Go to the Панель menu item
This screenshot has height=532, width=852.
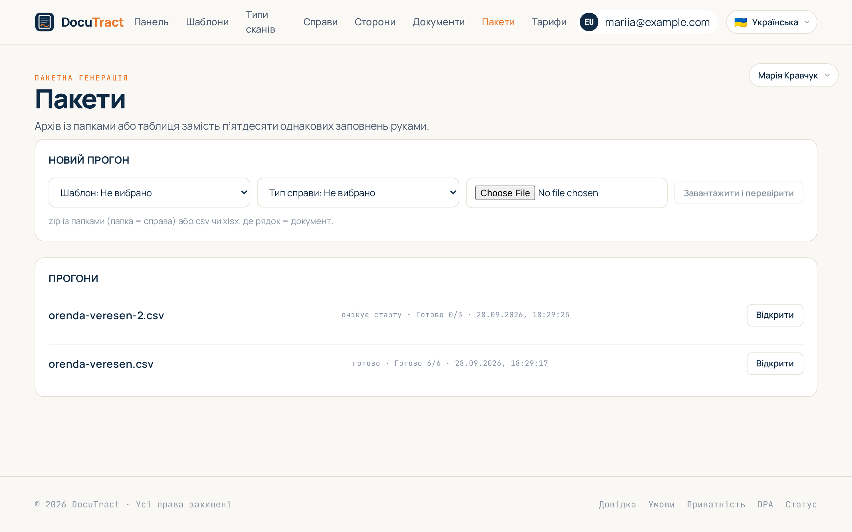click(151, 22)
